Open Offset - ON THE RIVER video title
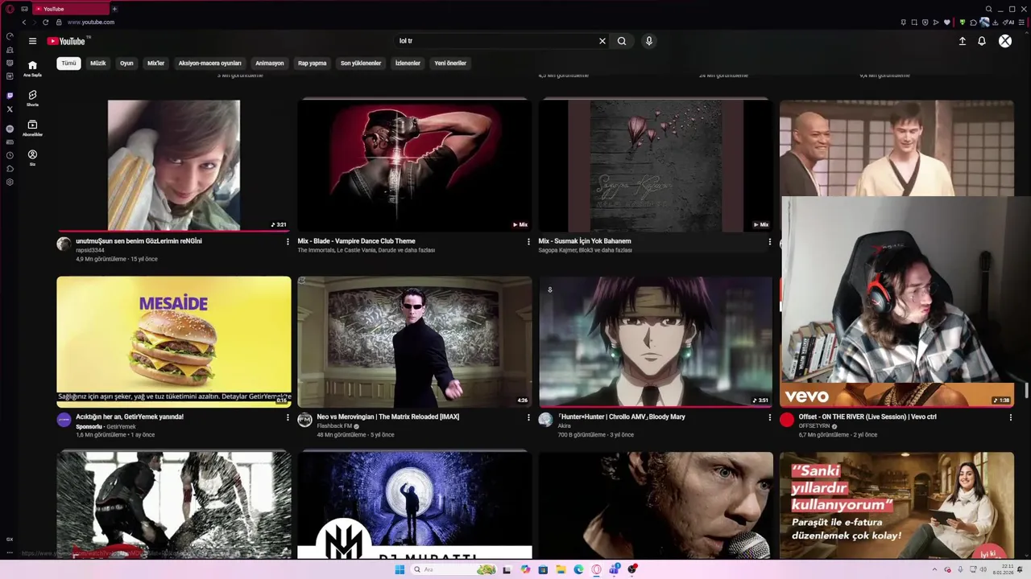The width and height of the screenshot is (1031, 579). pyautogui.click(x=867, y=417)
